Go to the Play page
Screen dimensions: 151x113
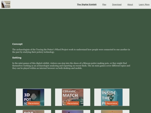pos(104,4)
